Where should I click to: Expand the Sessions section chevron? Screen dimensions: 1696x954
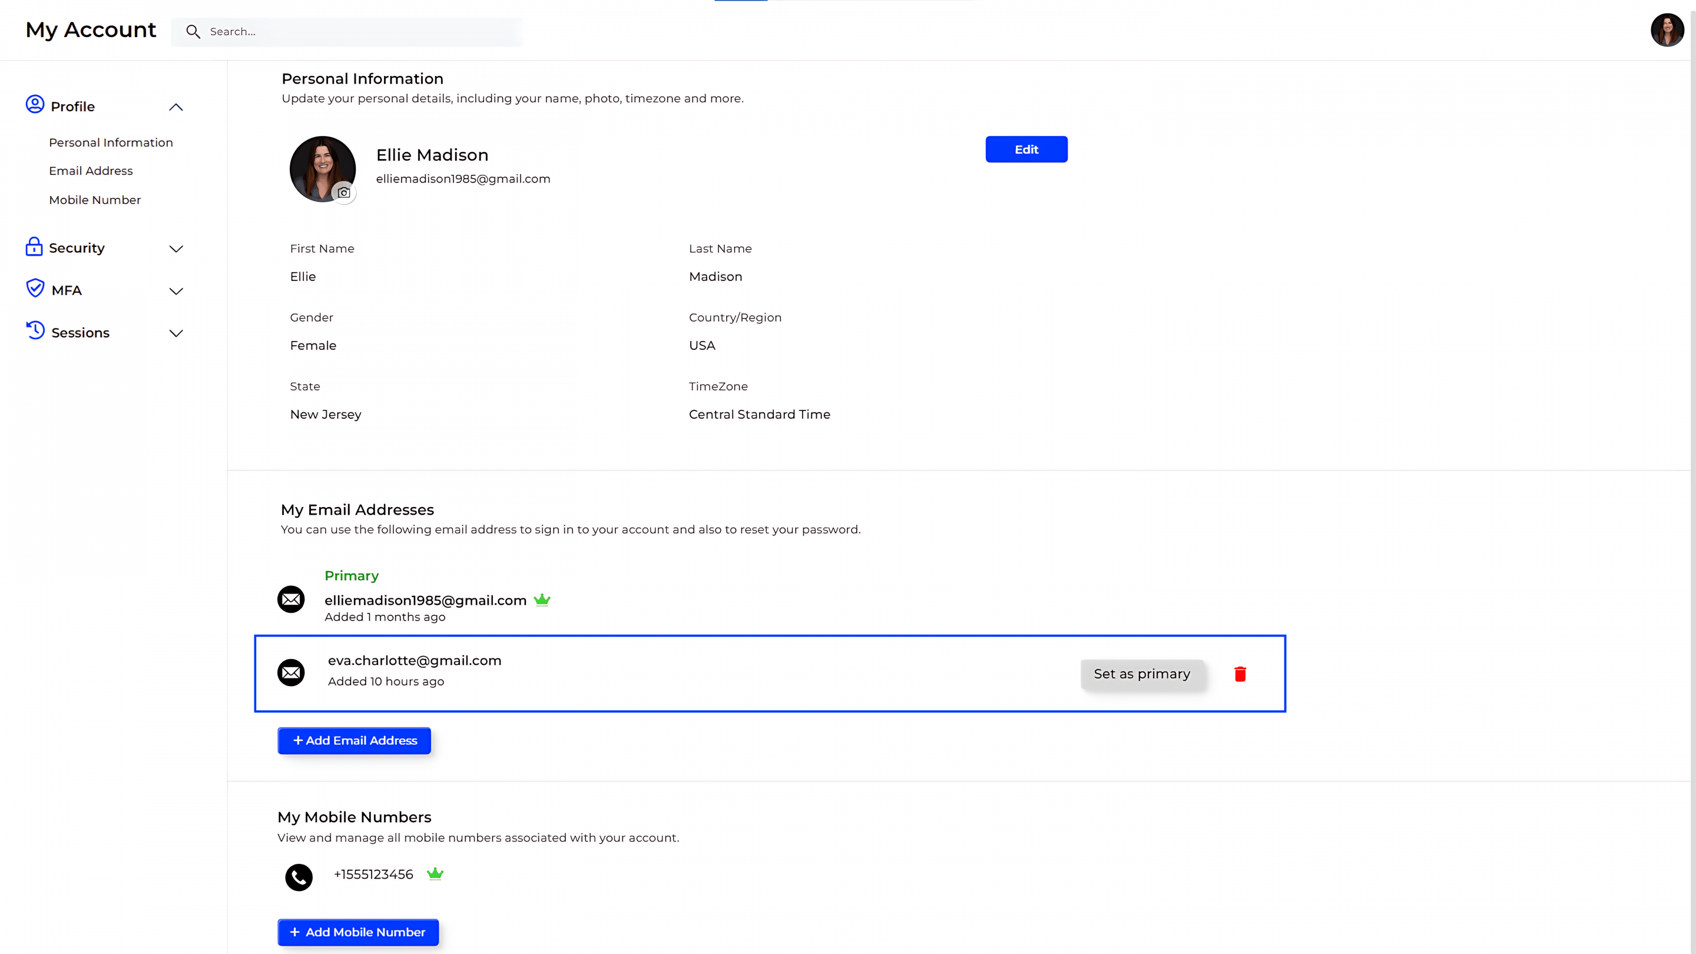point(176,333)
